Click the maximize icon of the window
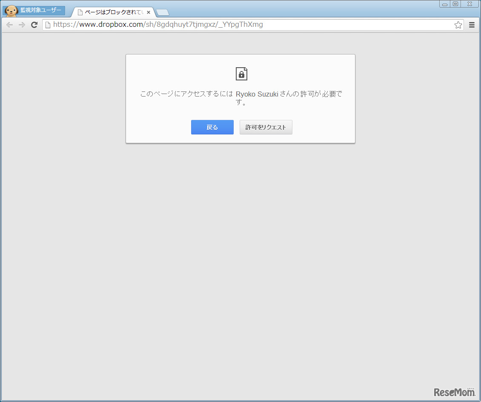The height and width of the screenshot is (402, 481). (456, 4)
